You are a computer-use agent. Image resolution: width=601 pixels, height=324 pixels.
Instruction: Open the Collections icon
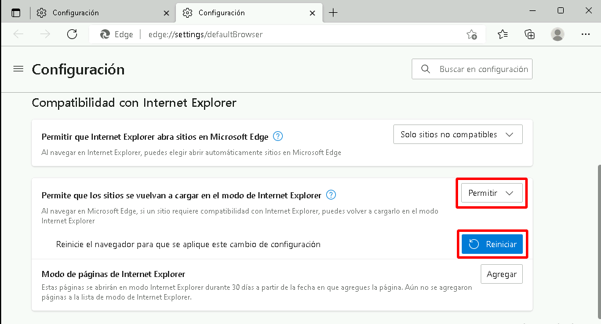pos(530,34)
